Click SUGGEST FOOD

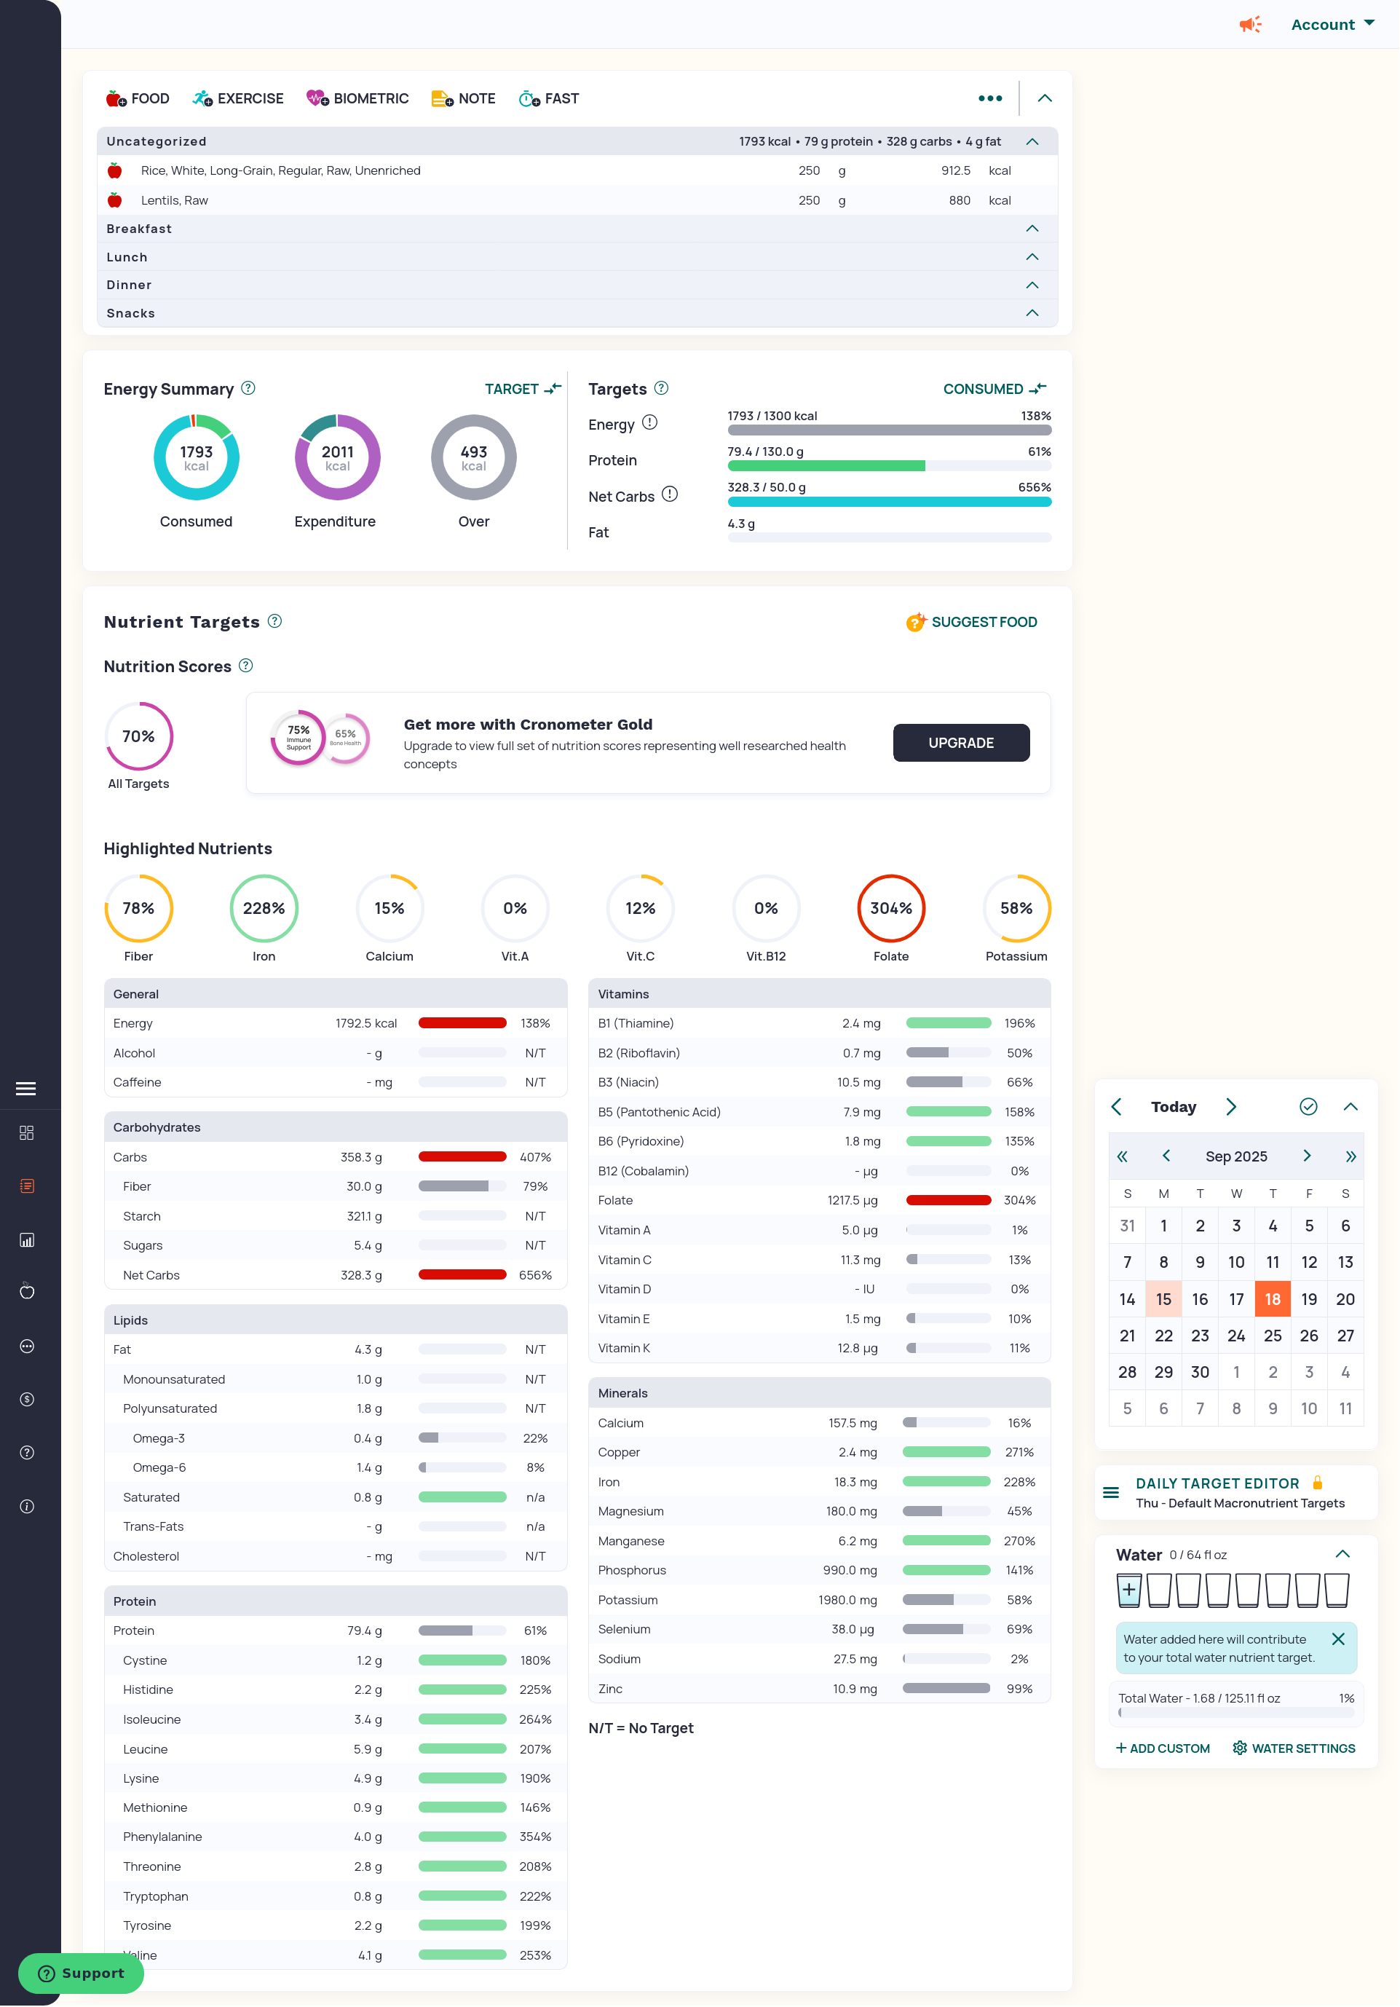click(x=971, y=621)
